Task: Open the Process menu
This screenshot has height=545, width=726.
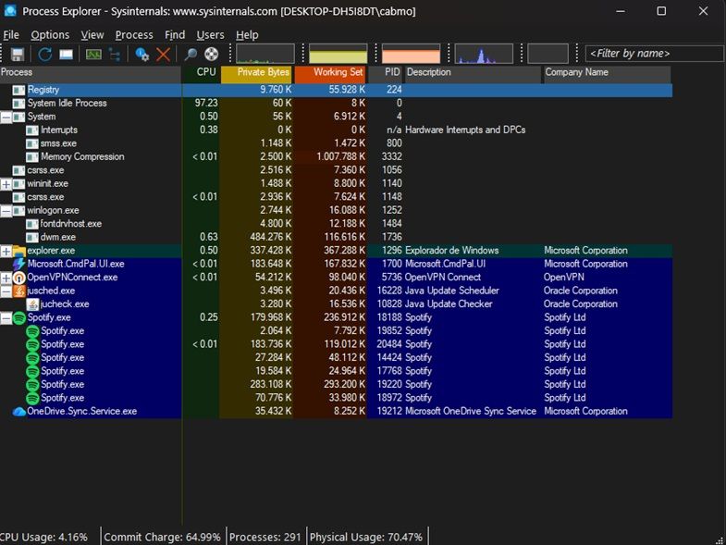Action: (x=134, y=35)
